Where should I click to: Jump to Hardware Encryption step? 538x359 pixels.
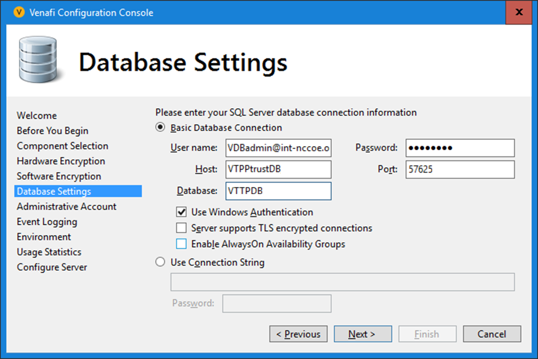click(x=61, y=161)
